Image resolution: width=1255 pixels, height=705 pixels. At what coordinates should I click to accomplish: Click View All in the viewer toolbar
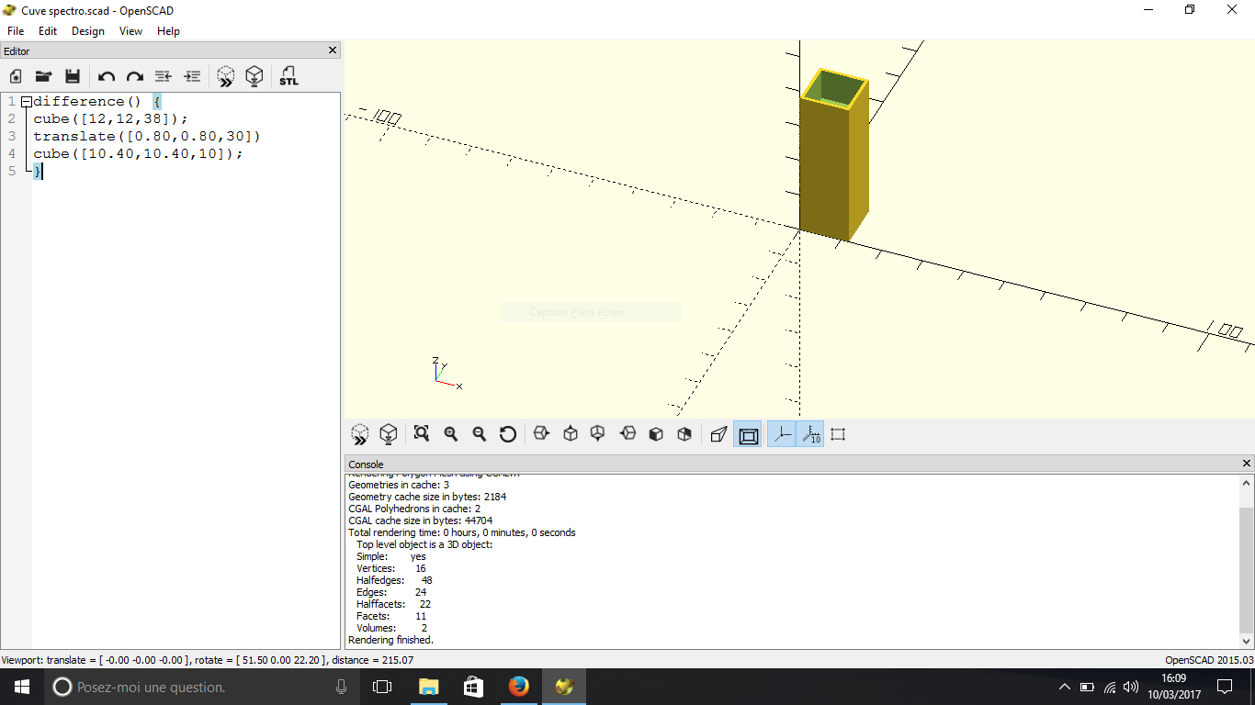click(x=422, y=434)
